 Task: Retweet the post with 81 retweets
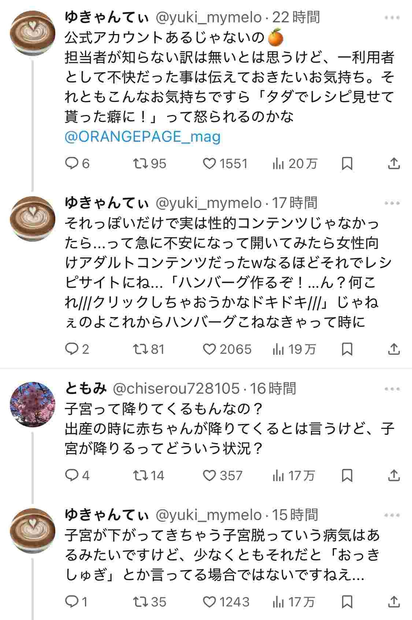point(140,349)
